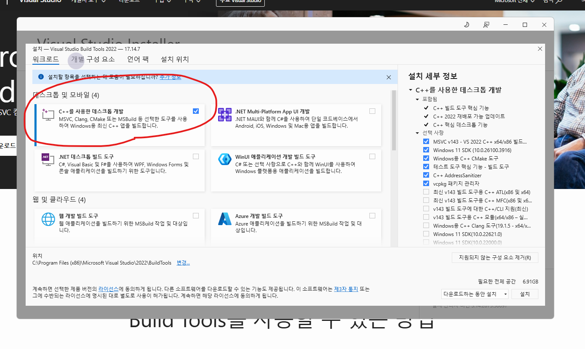The height and width of the screenshot is (349, 585).
Task: Open the Microsoft 전체 menu on the webpage
Action: tap(515, 1)
